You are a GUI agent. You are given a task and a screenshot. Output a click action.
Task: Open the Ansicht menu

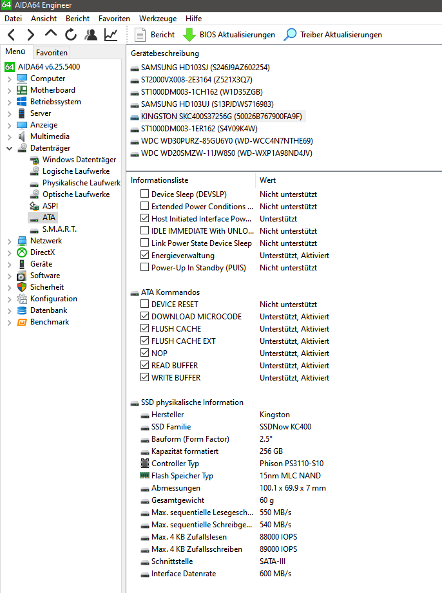tap(44, 19)
